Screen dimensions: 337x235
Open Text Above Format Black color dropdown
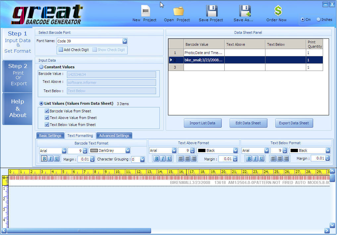(235, 150)
